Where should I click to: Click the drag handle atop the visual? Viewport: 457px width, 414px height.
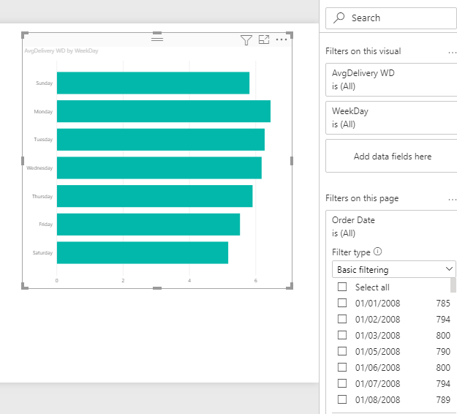157,38
